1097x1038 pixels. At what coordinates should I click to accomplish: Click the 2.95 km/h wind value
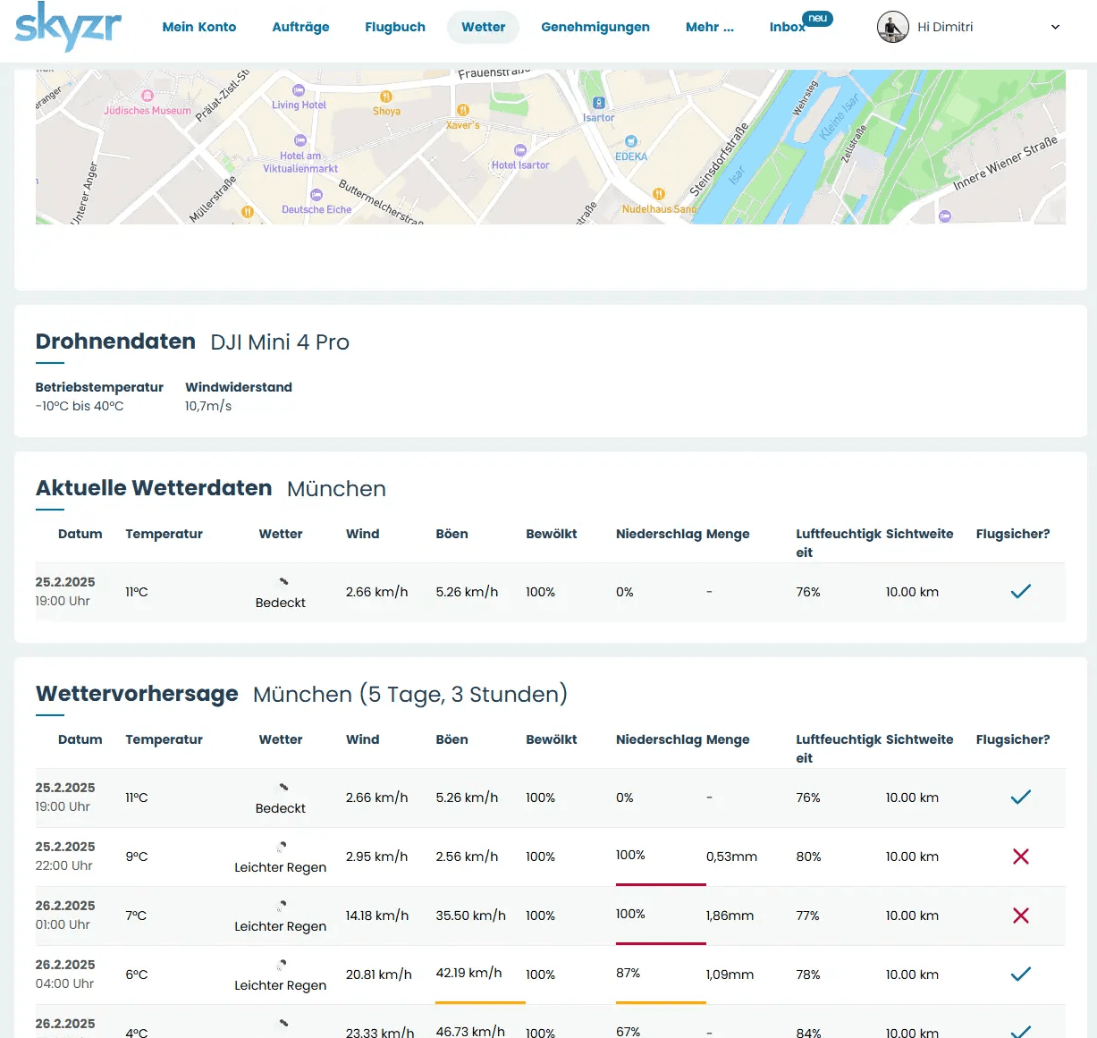click(376, 857)
